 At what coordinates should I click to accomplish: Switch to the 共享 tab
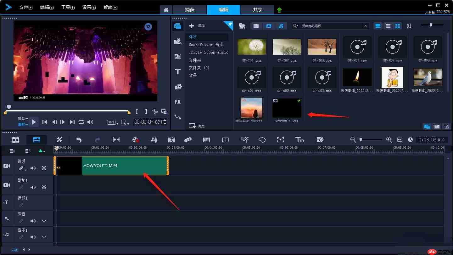pyautogui.click(x=257, y=10)
